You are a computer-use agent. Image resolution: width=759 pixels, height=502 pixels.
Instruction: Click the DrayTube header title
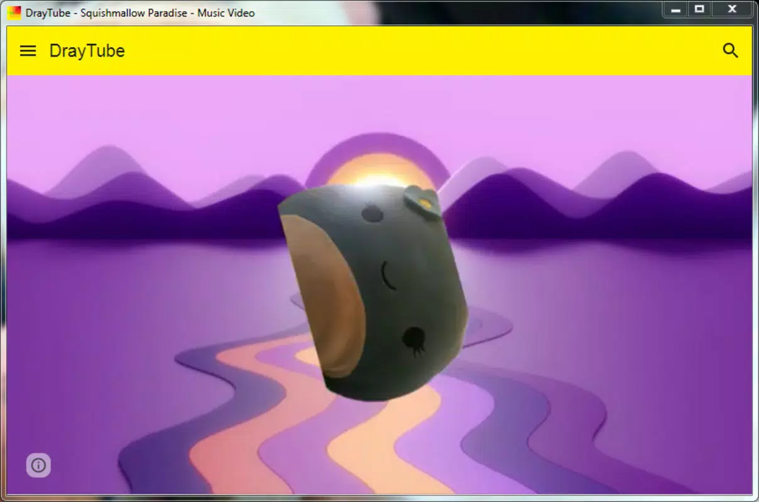tap(87, 51)
